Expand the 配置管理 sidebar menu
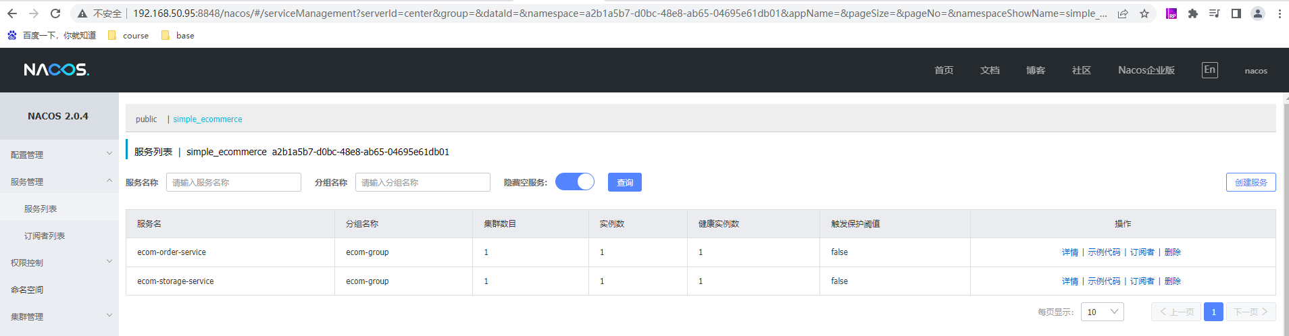The image size is (1289, 336). [x=59, y=155]
